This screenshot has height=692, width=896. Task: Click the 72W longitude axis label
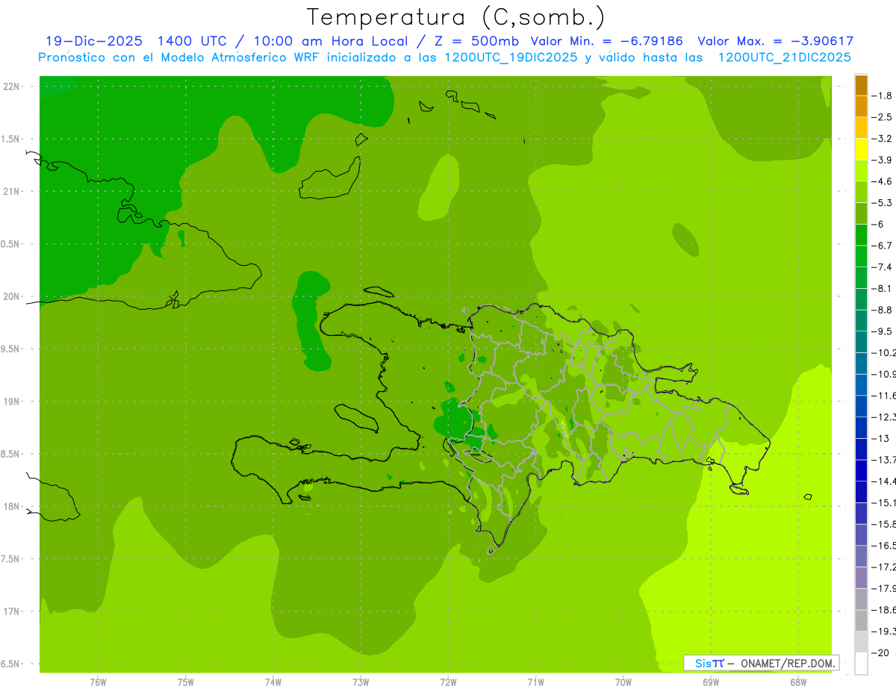coord(449,682)
